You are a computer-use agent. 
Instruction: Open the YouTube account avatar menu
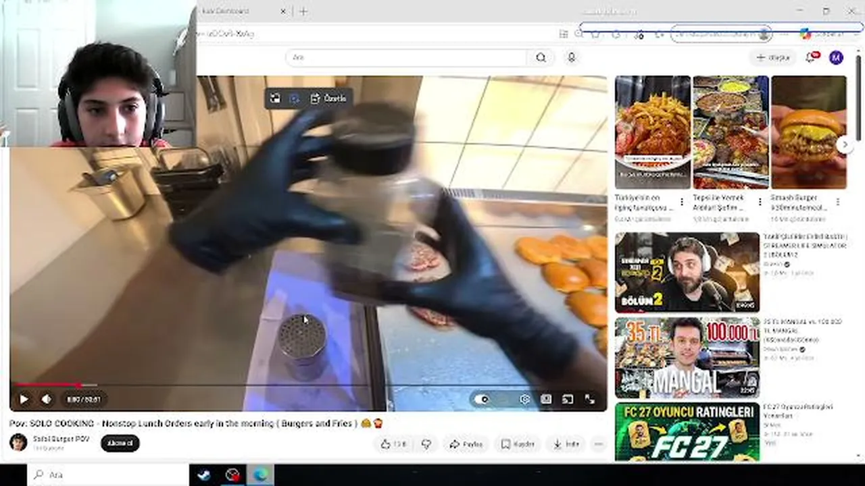coord(837,57)
